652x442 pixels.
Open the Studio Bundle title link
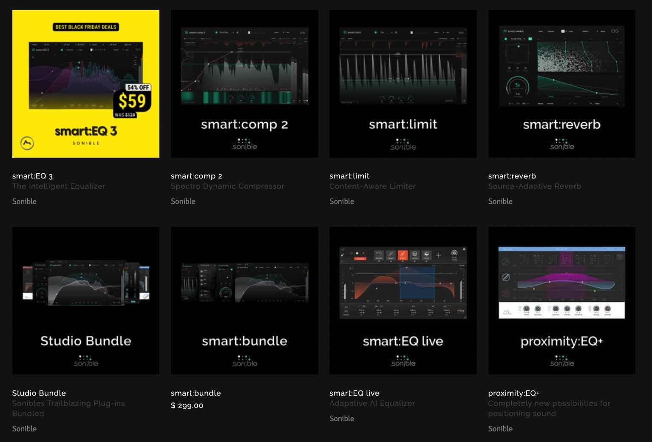[39, 393]
